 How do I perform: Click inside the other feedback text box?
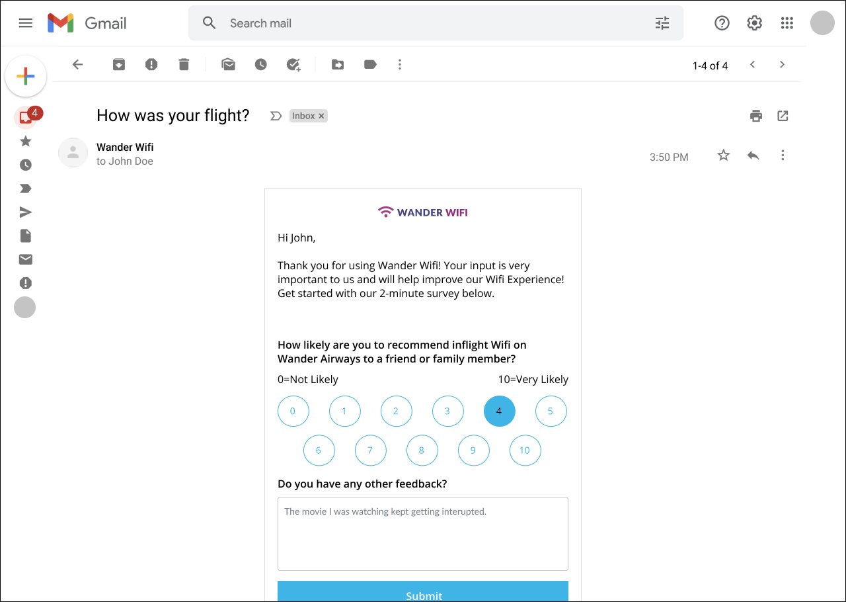click(x=423, y=534)
